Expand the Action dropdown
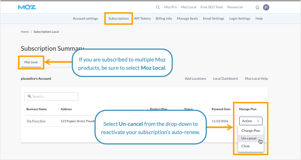This screenshot has height=160, width=301. pyautogui.click(x=250, y=121)
